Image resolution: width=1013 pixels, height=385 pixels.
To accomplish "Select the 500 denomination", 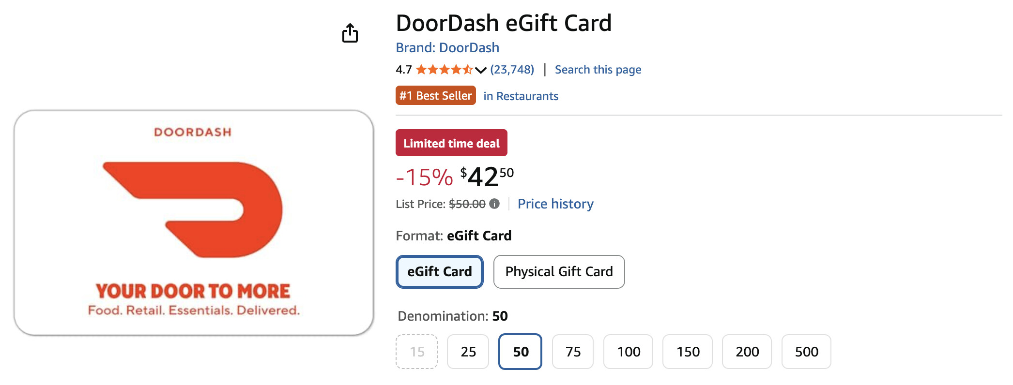I will [806, 352].
